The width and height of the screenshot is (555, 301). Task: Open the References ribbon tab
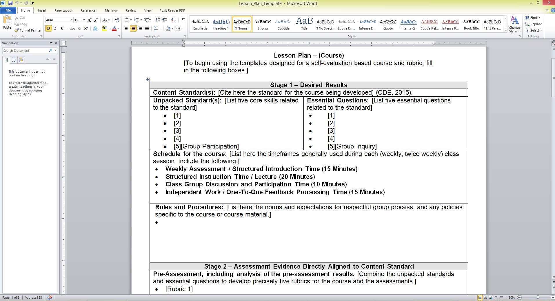(88, 10)
